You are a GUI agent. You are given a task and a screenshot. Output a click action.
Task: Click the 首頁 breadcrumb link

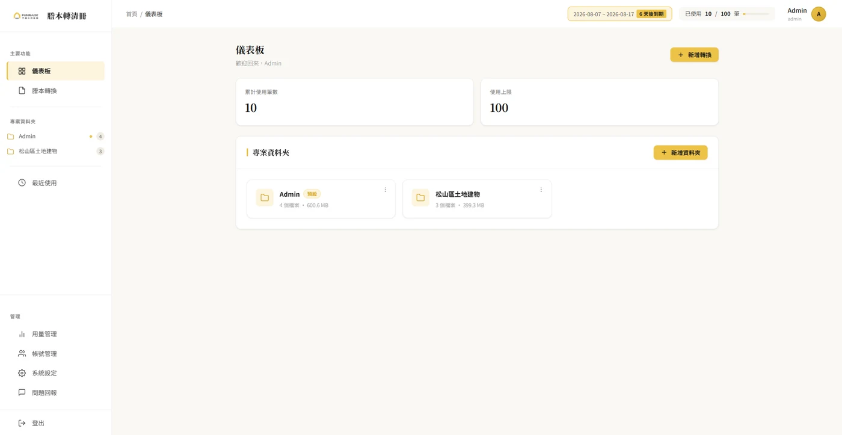132,14
